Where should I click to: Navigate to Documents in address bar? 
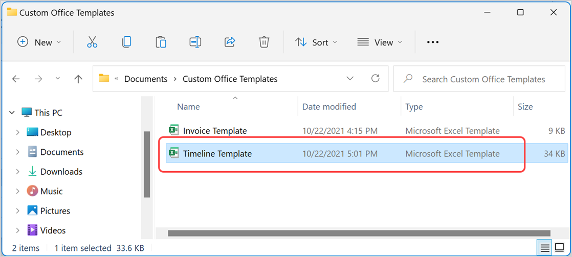pyautogui.click(x=146, y=79)
